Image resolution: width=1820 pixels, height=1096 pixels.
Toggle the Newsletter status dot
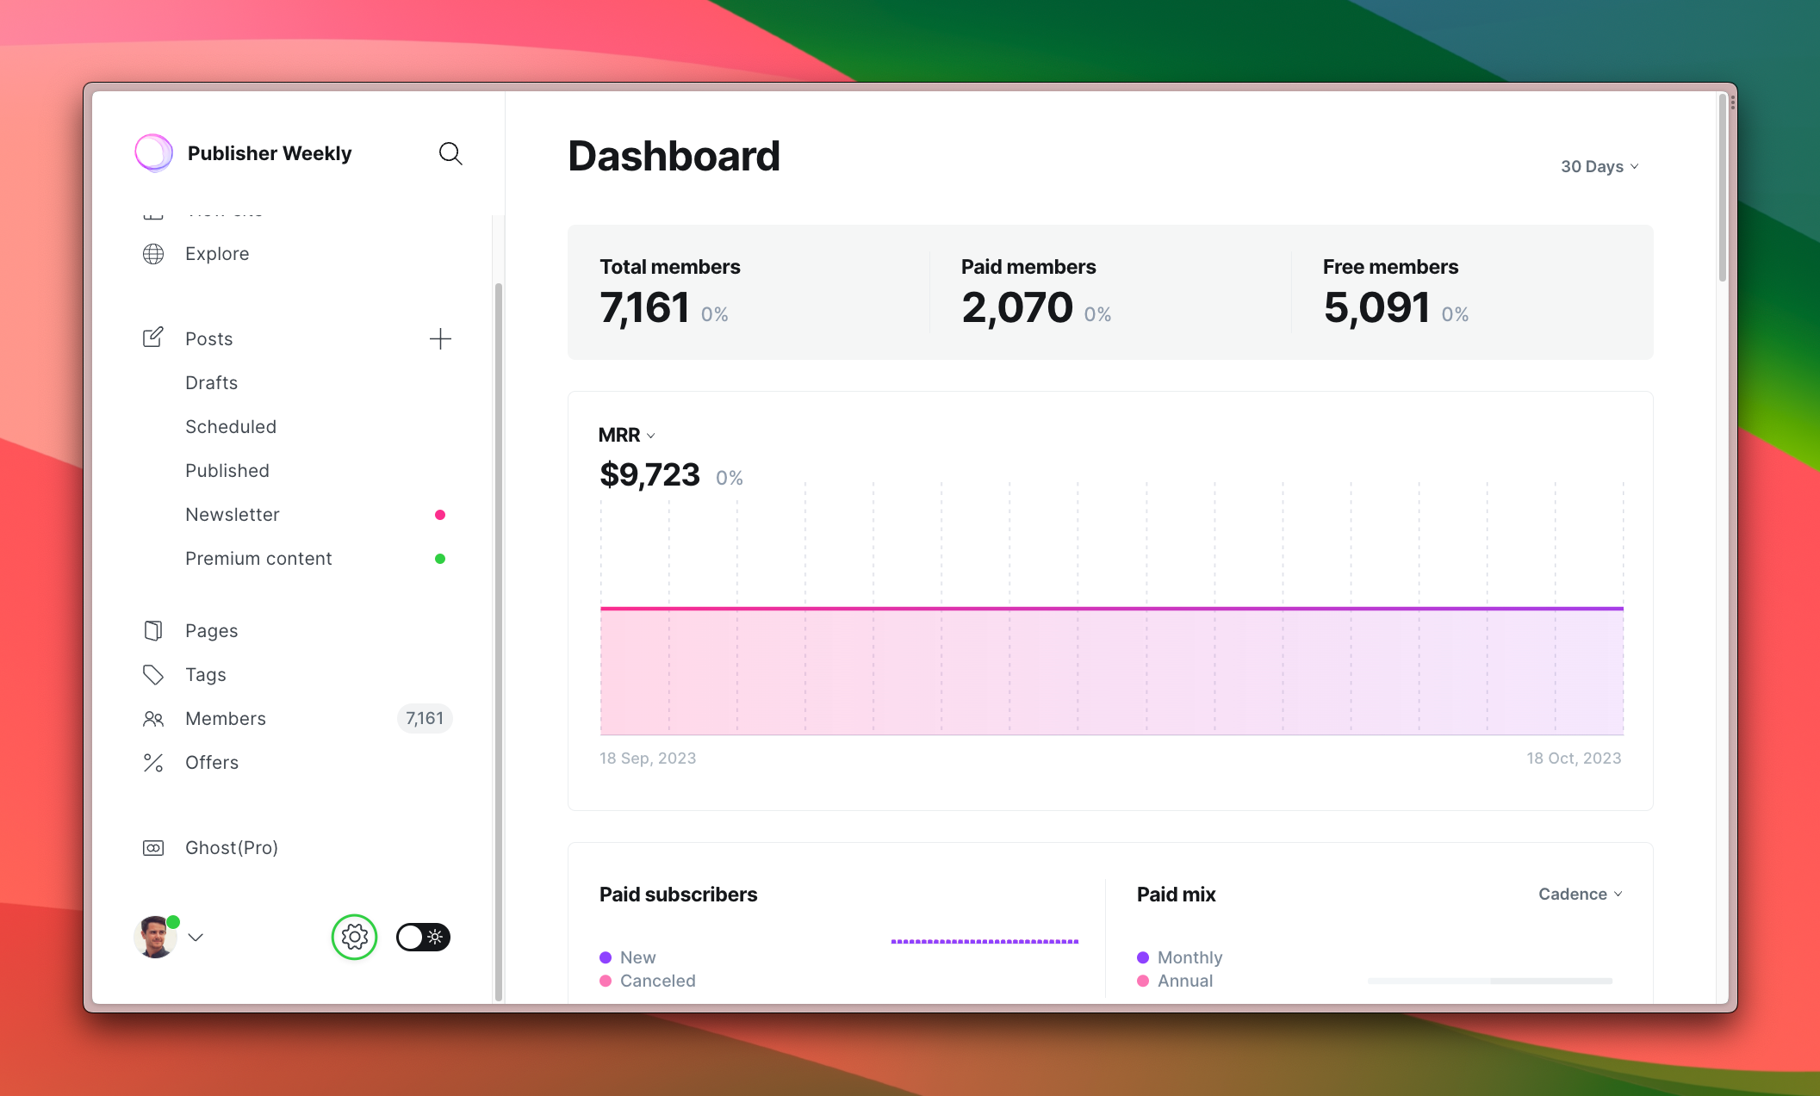tap(438, 515)
